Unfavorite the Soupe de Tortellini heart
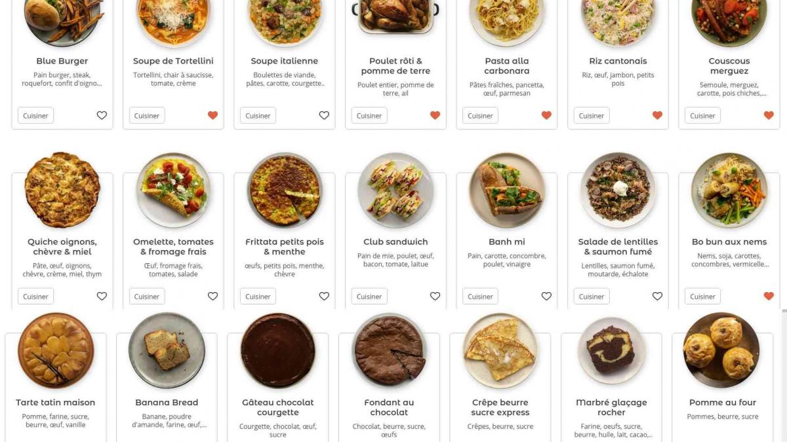The height and width of the screenshot is (442, 787). [x=212, y=115]
